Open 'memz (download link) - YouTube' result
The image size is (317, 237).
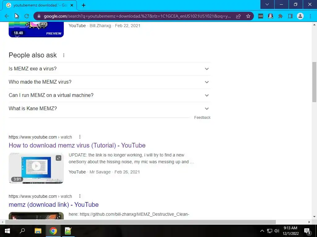pyautogui.click(x=54, y=205)
